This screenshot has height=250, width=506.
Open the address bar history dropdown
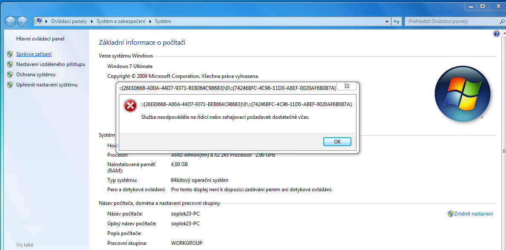[387, 22]
